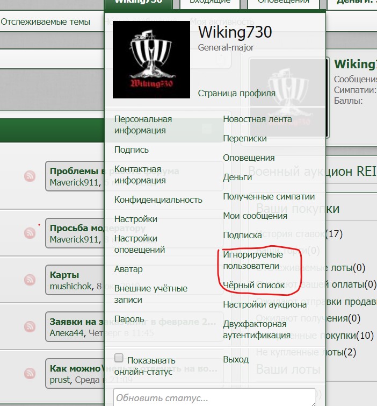The width and height of the screenshot is (377, 406).
Task: Click Wiking730 username heading in the menu
Action: point(235,32)
